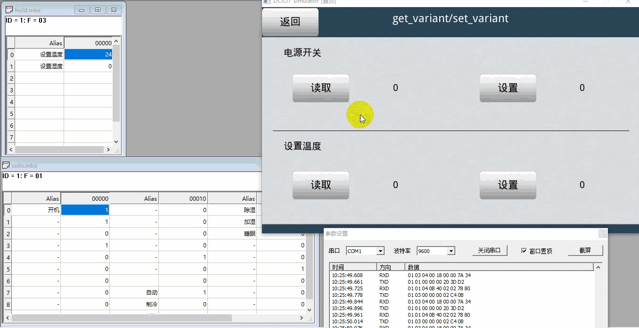This screenshot has height=328, width=639.
Task: Select the log row at 10:25:50.014
Action: click(x=462, y=321)
